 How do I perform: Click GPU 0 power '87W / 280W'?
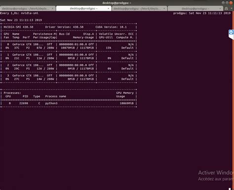coord(45,48)
